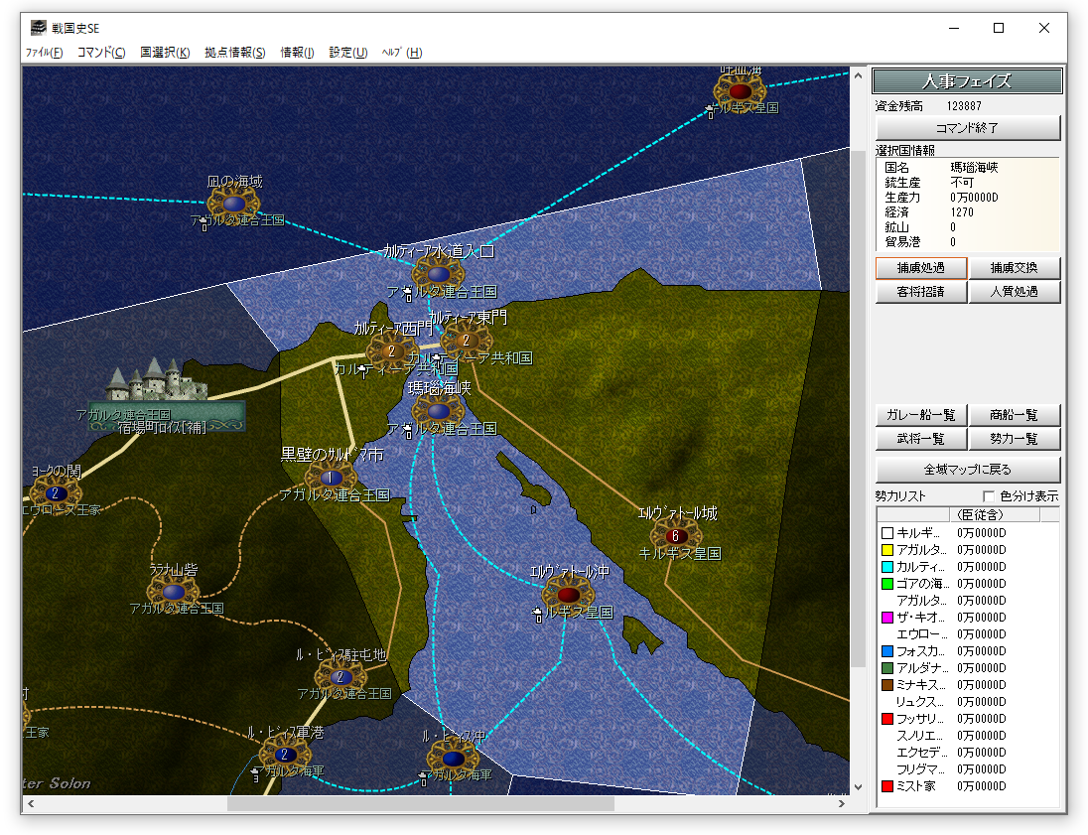Screen dimensions: 1088x835
Task: Open the ファイル(F) menu
Action: tap(44, 53)
